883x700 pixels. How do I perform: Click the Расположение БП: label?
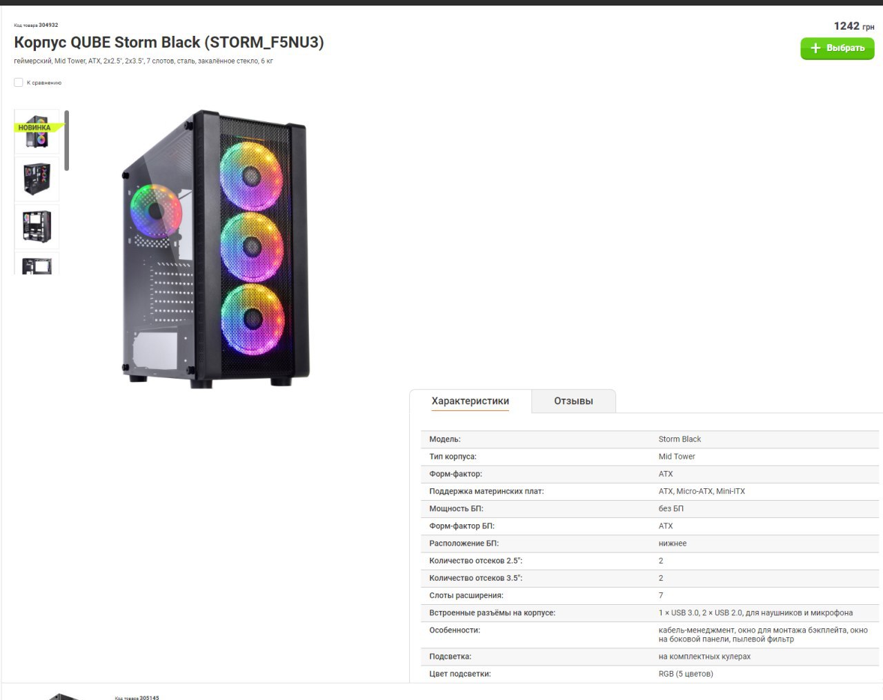tap(464, 543)
